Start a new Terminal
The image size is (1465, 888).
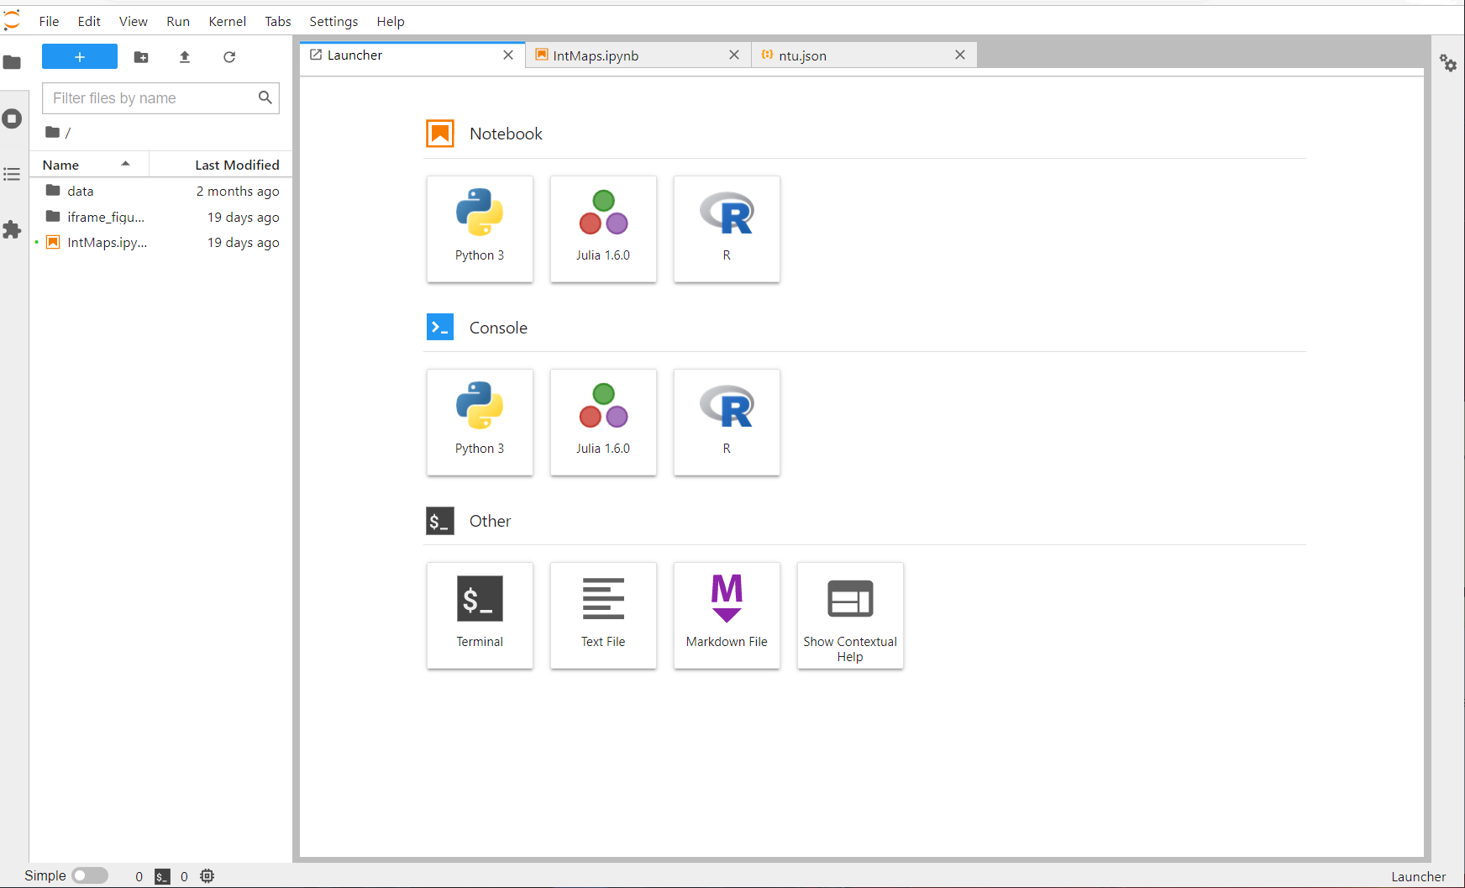pos(480,615)
